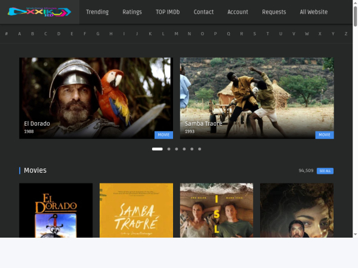This screenshot has height=268, width=358.
Task: Filter titles by letter I
Action: [x=124, y=34]
